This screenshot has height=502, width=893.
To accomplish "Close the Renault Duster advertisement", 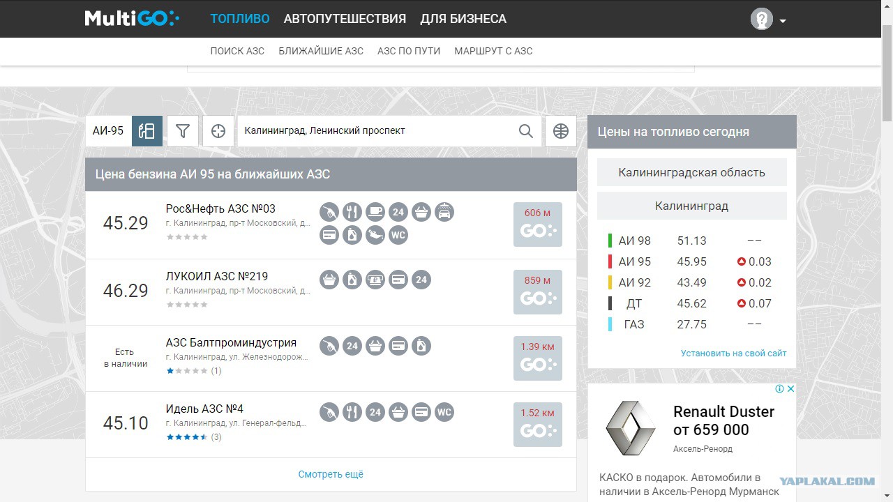I will pos(790,389).
